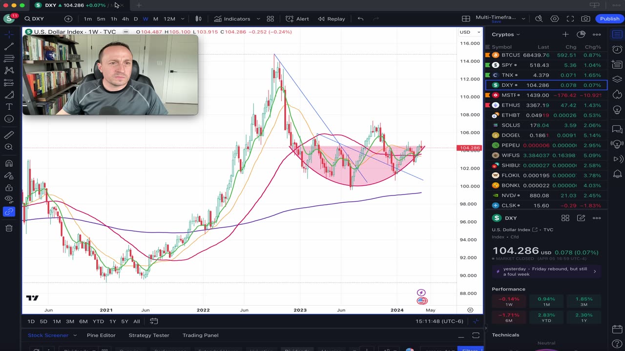The height and width of the screenshot is (351, 625).
Task: Maximize the bottom panel
Action: 476,335
